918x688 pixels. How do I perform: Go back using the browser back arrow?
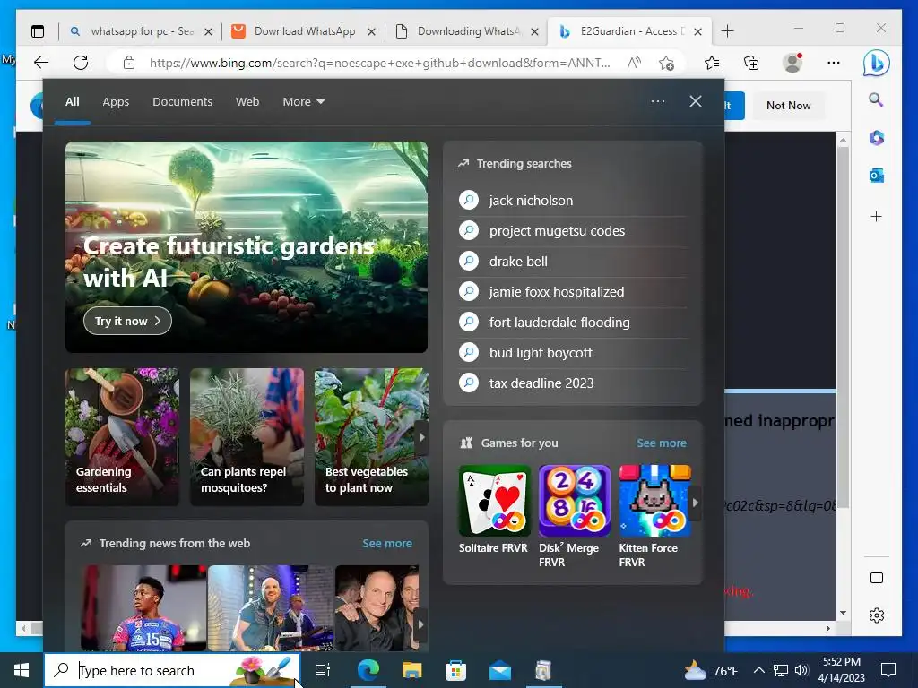click(41, 63)
